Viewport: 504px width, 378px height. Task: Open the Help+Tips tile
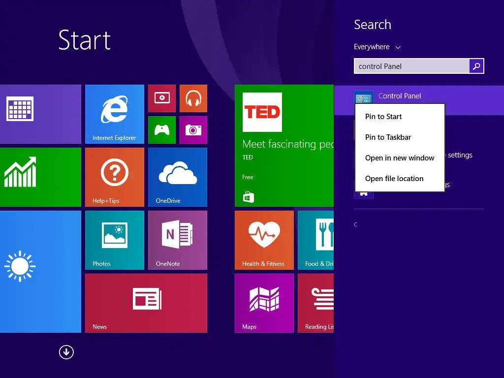click(x=114, y=177)
